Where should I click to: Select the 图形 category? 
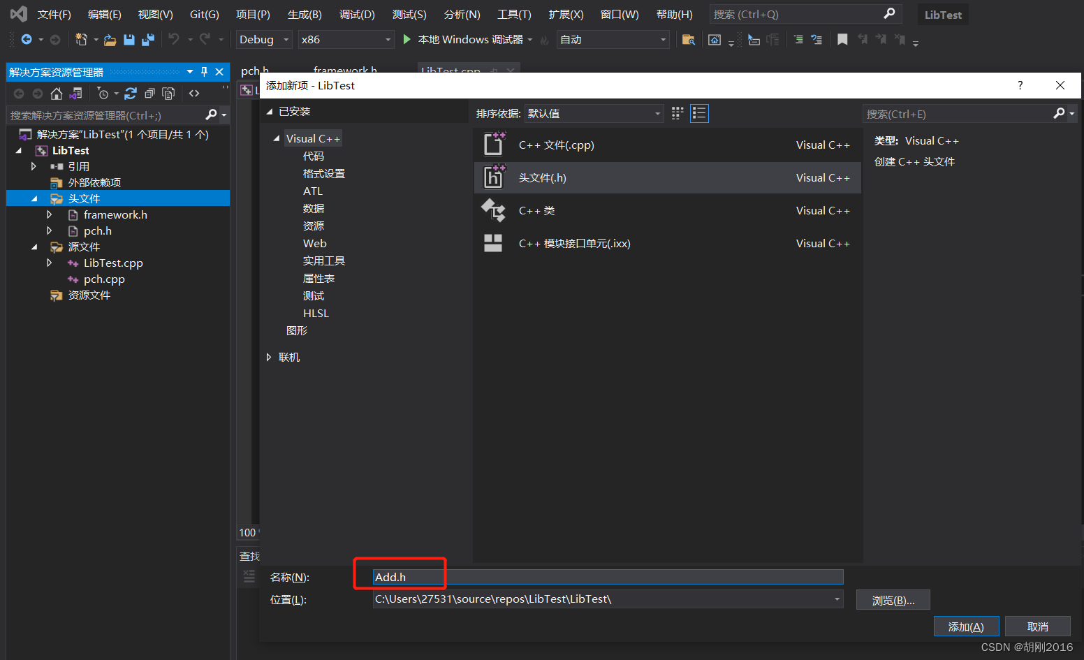[297, 331]
